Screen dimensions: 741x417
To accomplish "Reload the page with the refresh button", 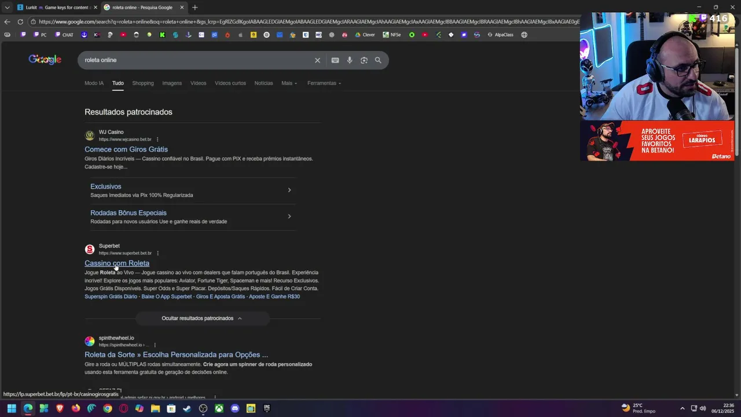I will (x=20, y=21).
